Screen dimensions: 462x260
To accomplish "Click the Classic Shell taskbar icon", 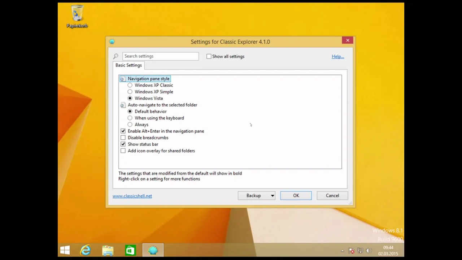I will pos(153,250).
